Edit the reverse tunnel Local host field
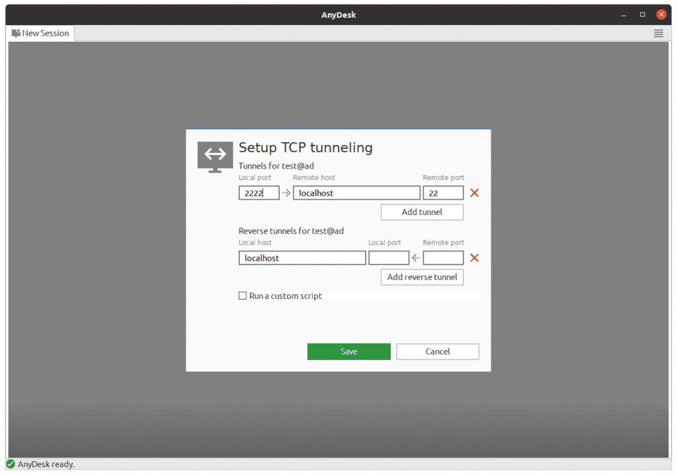The image size is (677, 475). coord(302,258)
